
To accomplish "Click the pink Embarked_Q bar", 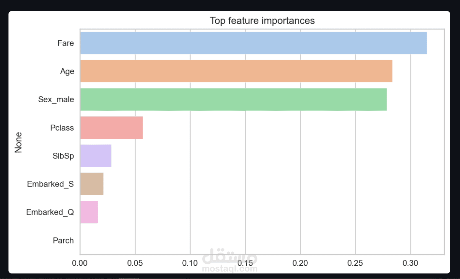I will 89,212.
